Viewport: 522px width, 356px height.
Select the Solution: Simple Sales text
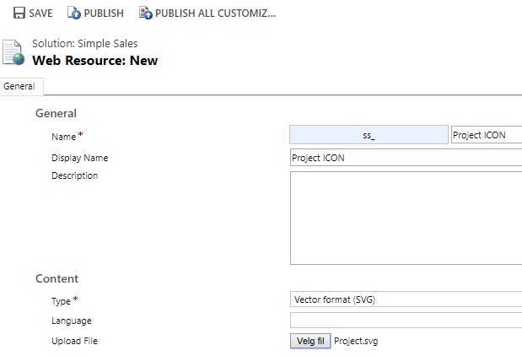click(84, 43)
